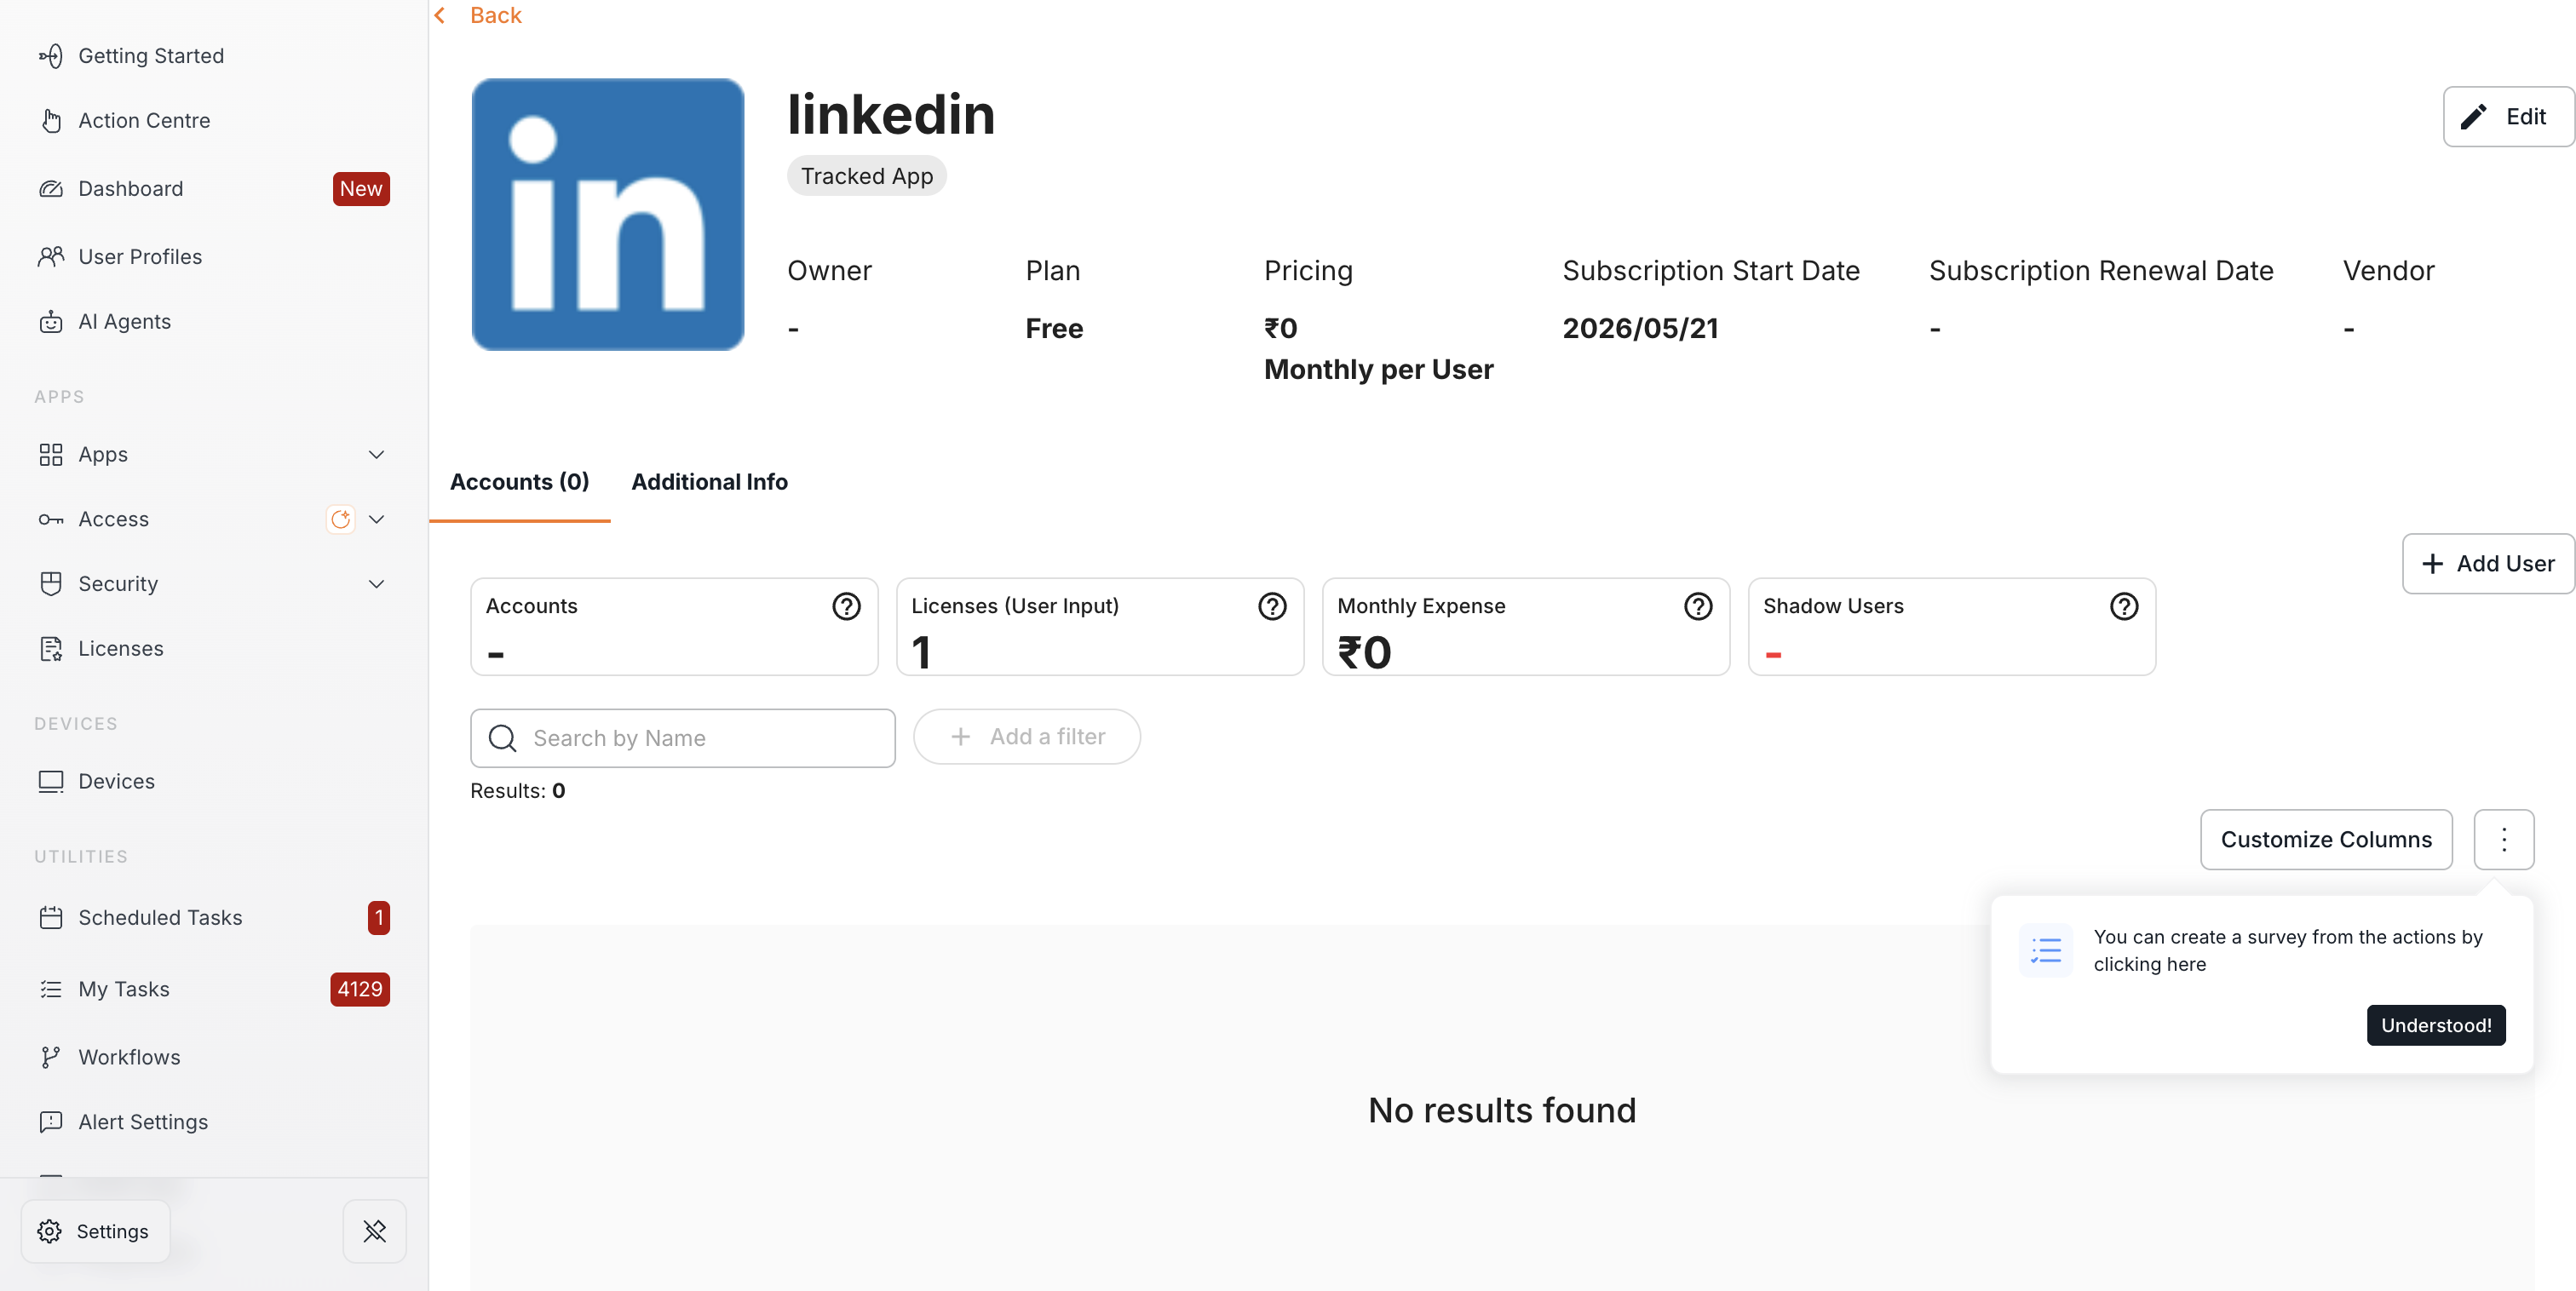This screenshot has height=1291, width=2576.
Task: Click the AI Agents robot icon
Action: click(51, 322)
